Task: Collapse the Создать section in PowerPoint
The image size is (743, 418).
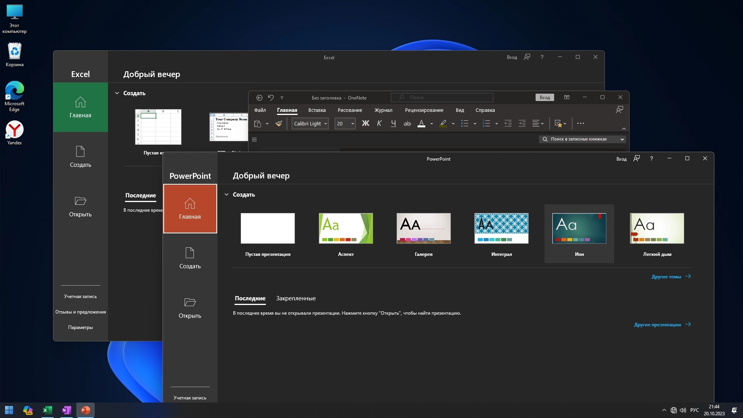Action: (226, 195)
